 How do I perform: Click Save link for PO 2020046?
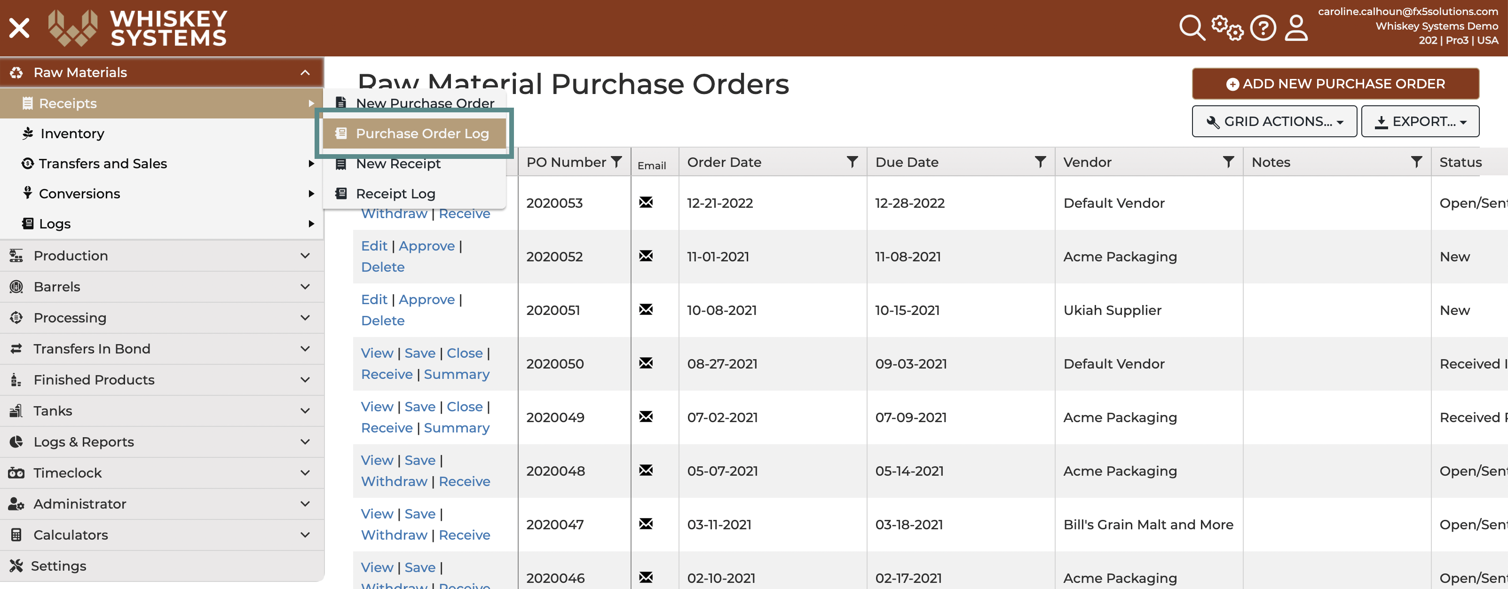(420, 567)
